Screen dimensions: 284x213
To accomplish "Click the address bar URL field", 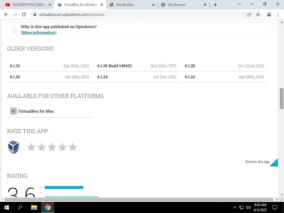I will click(138, 14).
